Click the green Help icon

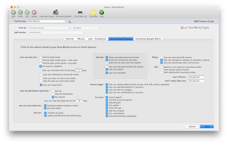(x=102, y=12)
